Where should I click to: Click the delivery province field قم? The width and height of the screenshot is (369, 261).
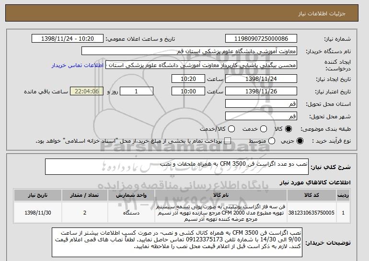[261, 104]
